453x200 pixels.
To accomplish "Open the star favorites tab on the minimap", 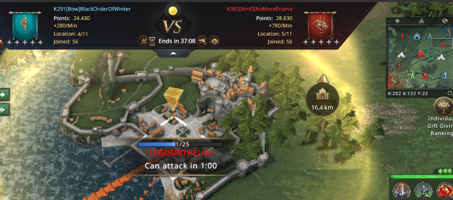I will pos(397,21).
